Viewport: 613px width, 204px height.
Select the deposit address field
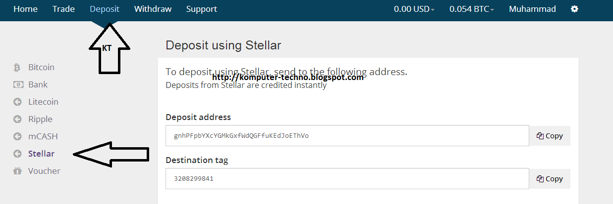click(x=347, y=136)
